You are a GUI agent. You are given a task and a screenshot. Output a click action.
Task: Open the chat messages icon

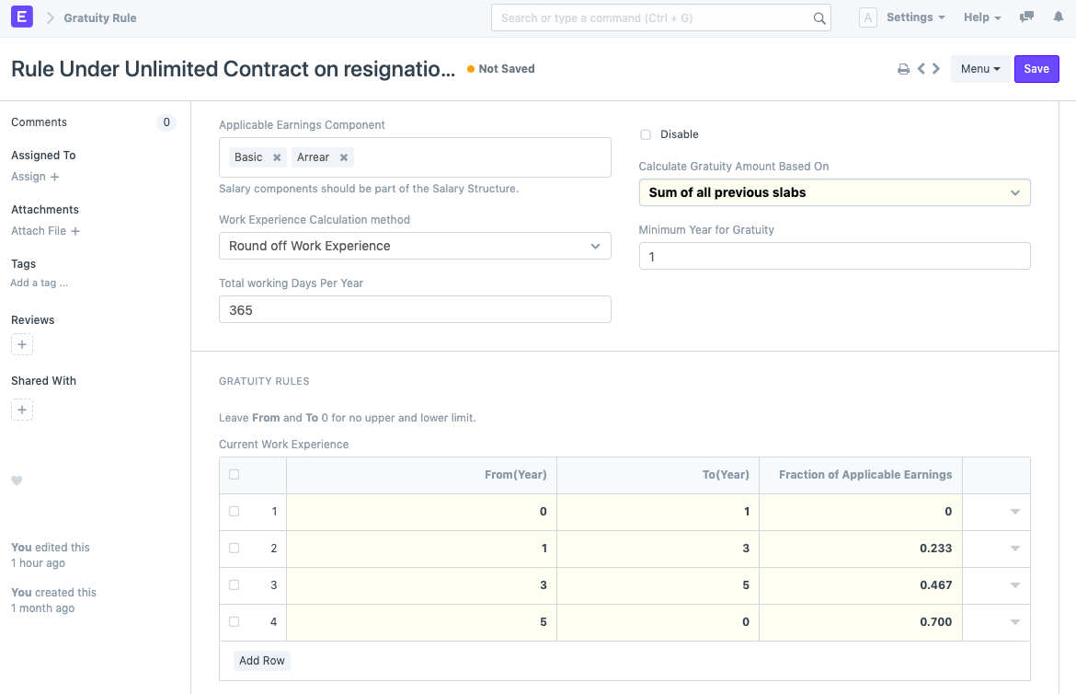pos(1026,17)
